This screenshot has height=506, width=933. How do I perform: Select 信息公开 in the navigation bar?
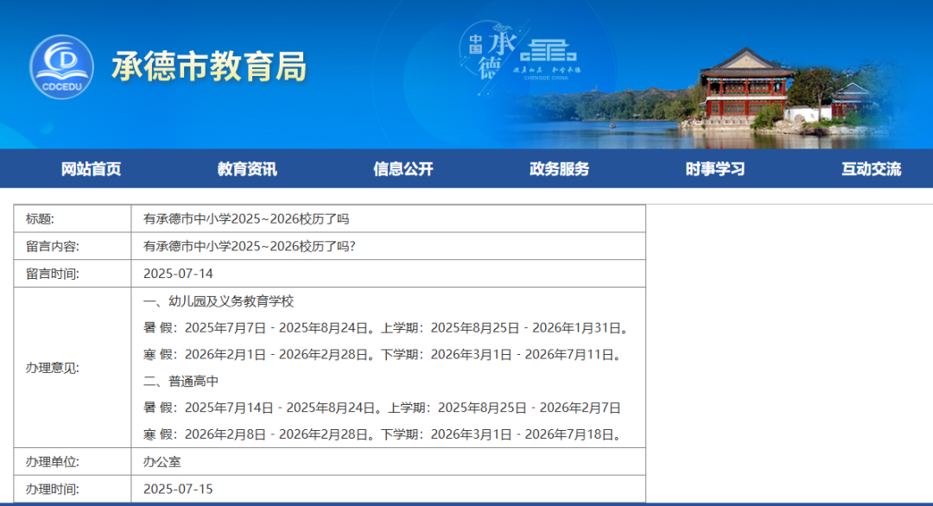point(403,169)
